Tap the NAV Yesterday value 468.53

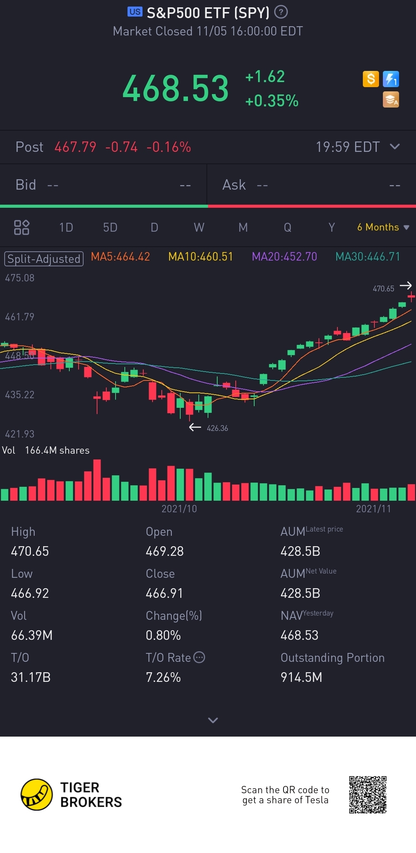coord(300,635)
